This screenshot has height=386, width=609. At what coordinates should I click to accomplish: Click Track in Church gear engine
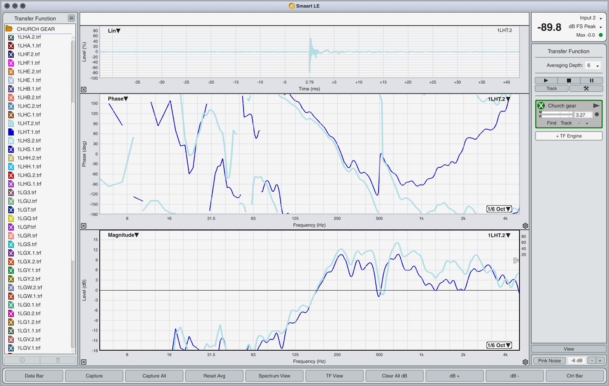click(x=566, y=123)
